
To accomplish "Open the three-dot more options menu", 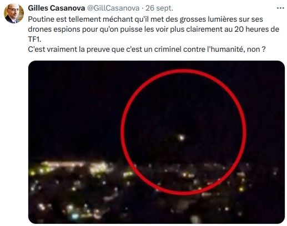I will click(280, 8).
